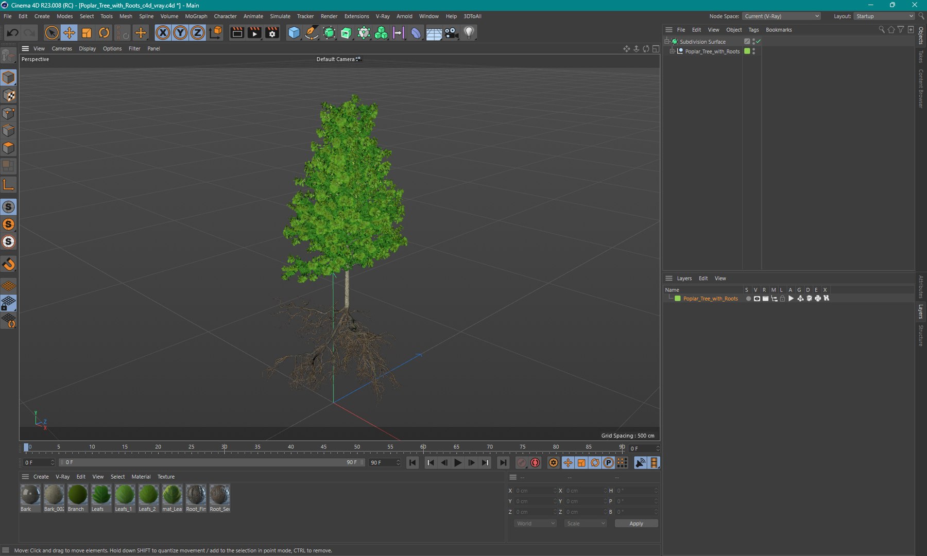Screen dimensions: 927x556
Task: Toggle Autokeying button
Action: 536,463
